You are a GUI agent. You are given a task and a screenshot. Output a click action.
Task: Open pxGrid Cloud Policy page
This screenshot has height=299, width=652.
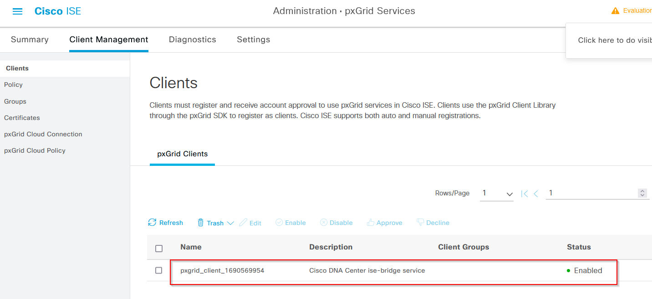pos(35,150)
